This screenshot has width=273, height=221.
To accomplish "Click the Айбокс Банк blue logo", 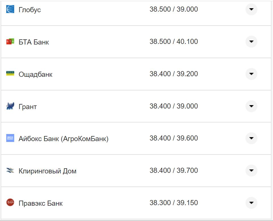I will (10, 138).
